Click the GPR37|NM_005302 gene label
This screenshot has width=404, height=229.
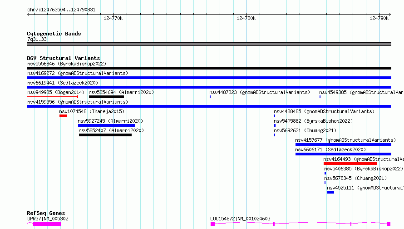[48, 219]
